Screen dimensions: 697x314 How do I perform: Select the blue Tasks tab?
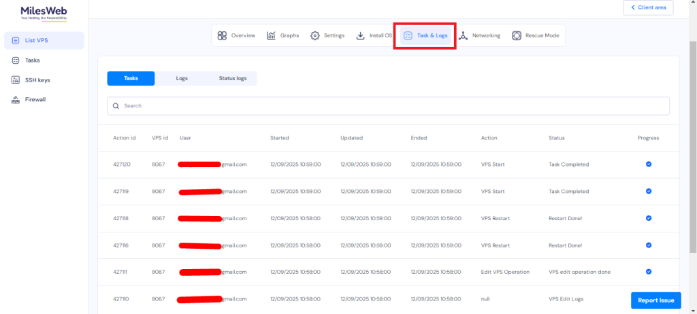pos(131,78)
